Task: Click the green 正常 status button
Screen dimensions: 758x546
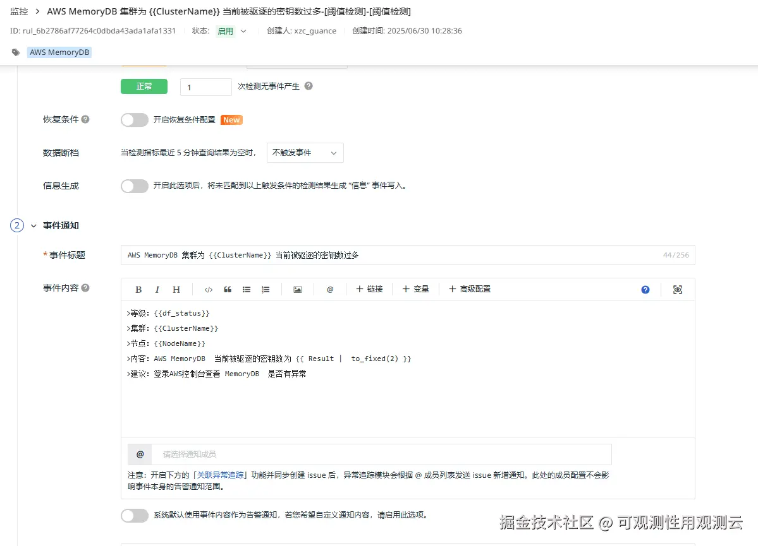Action: (144, 86)
